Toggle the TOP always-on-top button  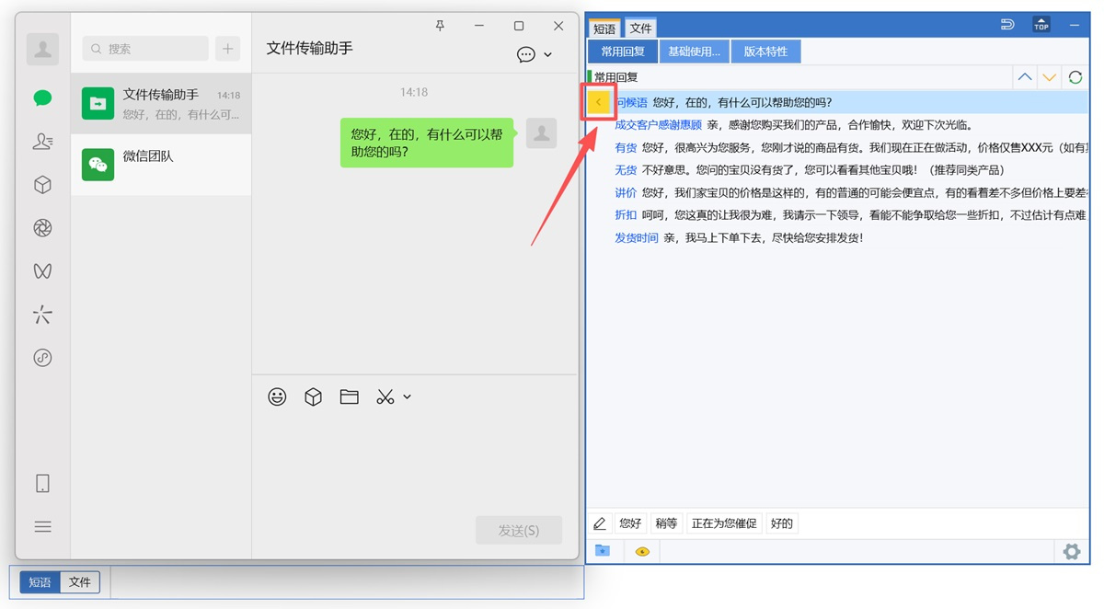(x=1041, y=25)
